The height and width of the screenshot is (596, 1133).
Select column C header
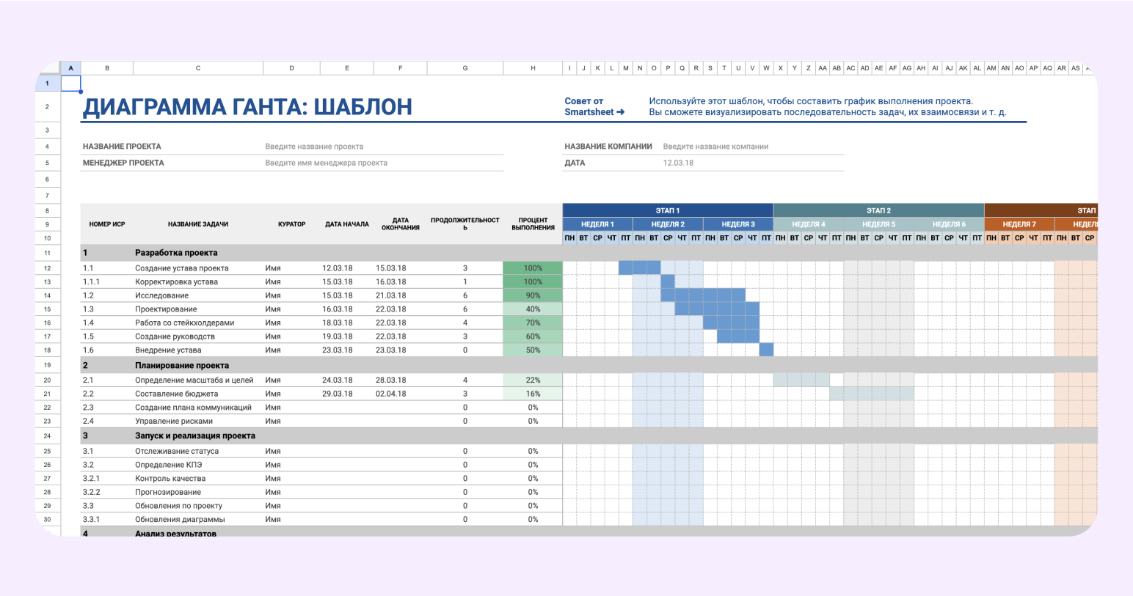198,68
